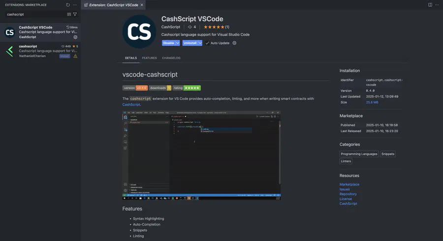Select the Extension: CashScript VSCode editor tab

click(113, 5)
